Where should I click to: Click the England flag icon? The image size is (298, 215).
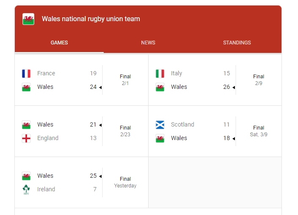26,138
